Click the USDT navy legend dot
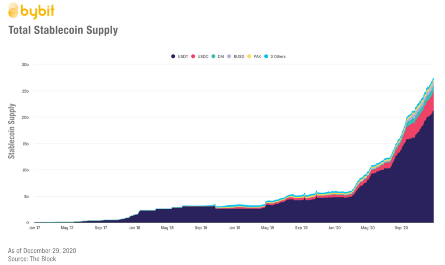Image resolution: width=445 pixels, height=265 pixels. 173,56
